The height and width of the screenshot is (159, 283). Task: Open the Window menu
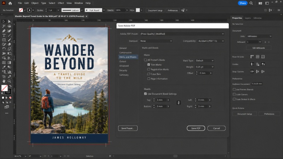tap(79, 3)
